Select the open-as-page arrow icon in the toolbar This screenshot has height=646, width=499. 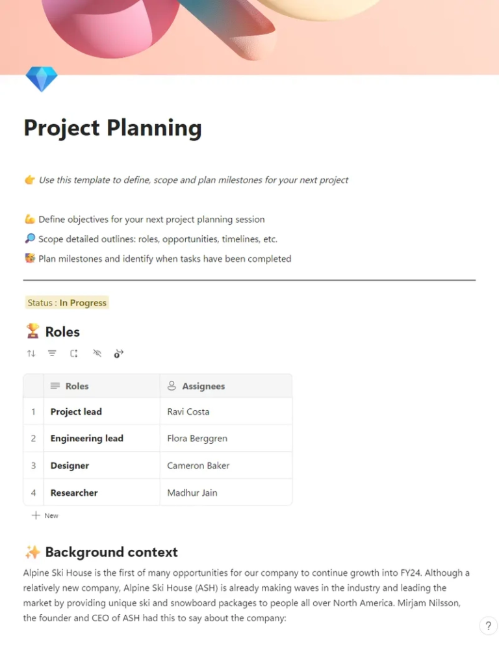coord(118,353)
